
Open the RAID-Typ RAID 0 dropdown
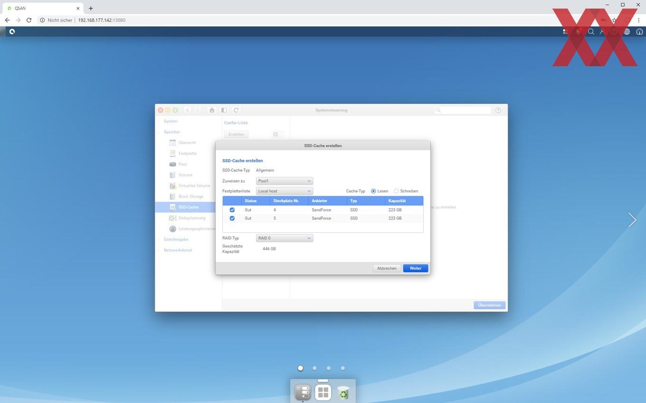click(284, 238)
